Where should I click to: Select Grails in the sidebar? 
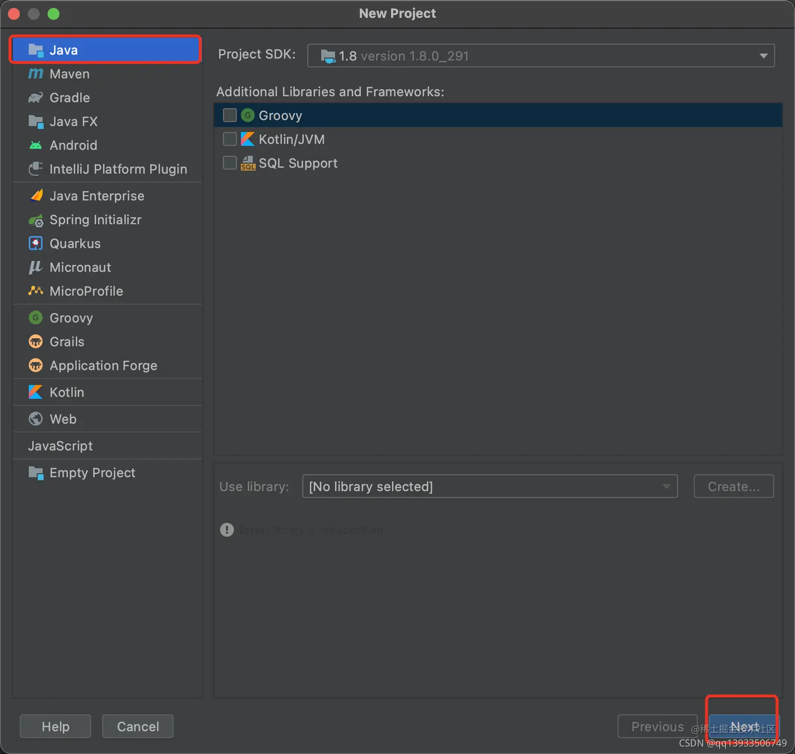point(108,341)
